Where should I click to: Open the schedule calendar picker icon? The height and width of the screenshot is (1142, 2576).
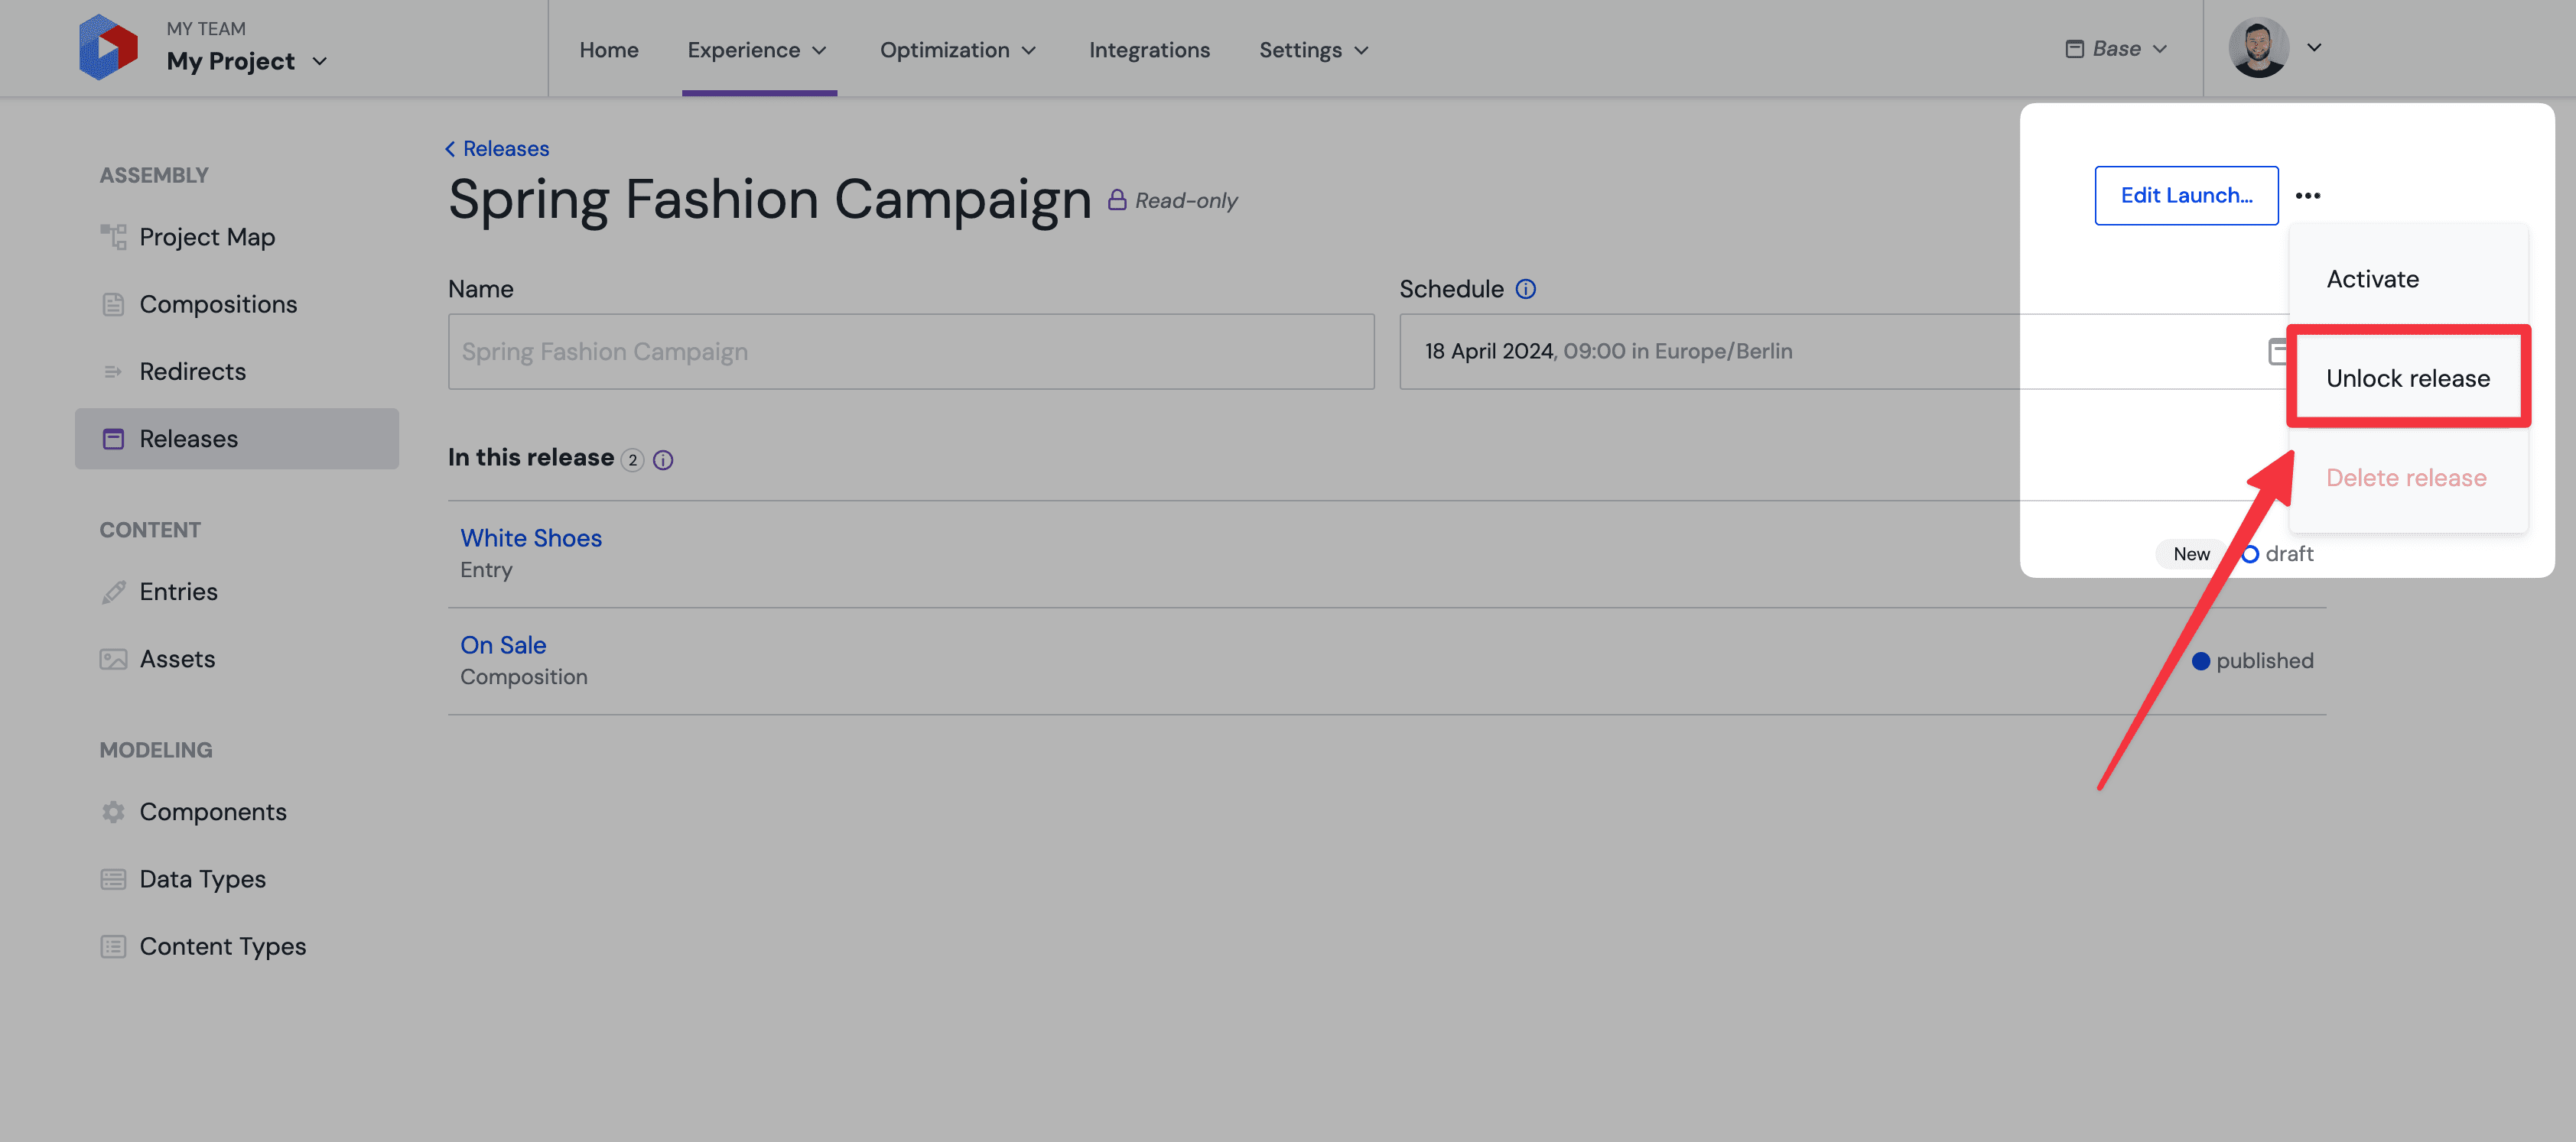2277,352
